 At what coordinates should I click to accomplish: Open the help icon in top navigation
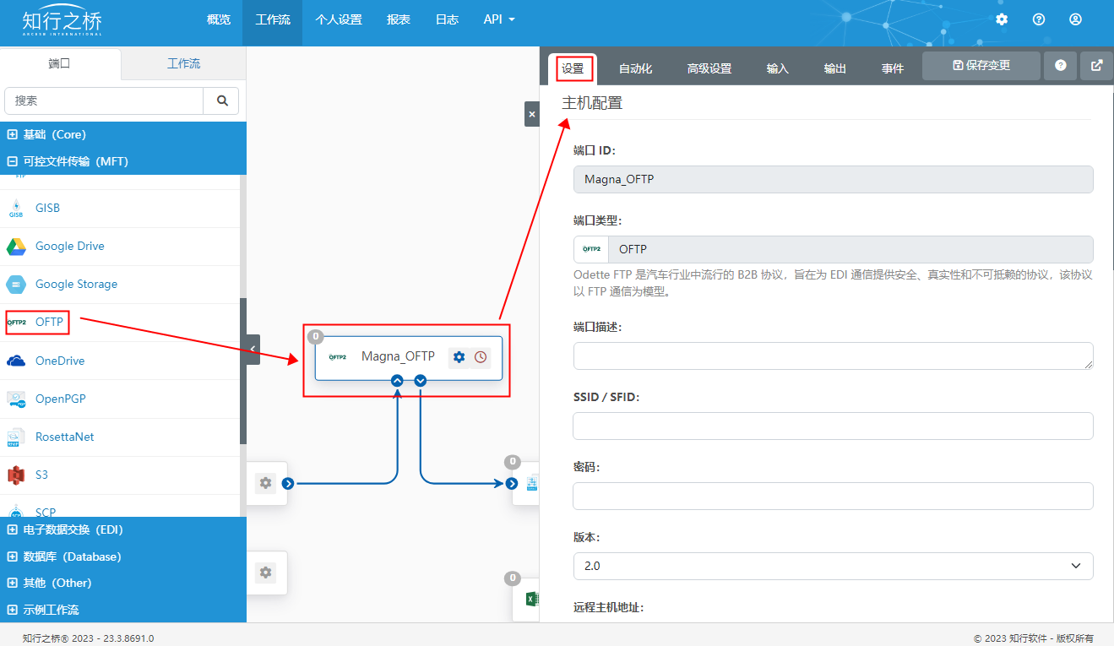coord(1039,19)
